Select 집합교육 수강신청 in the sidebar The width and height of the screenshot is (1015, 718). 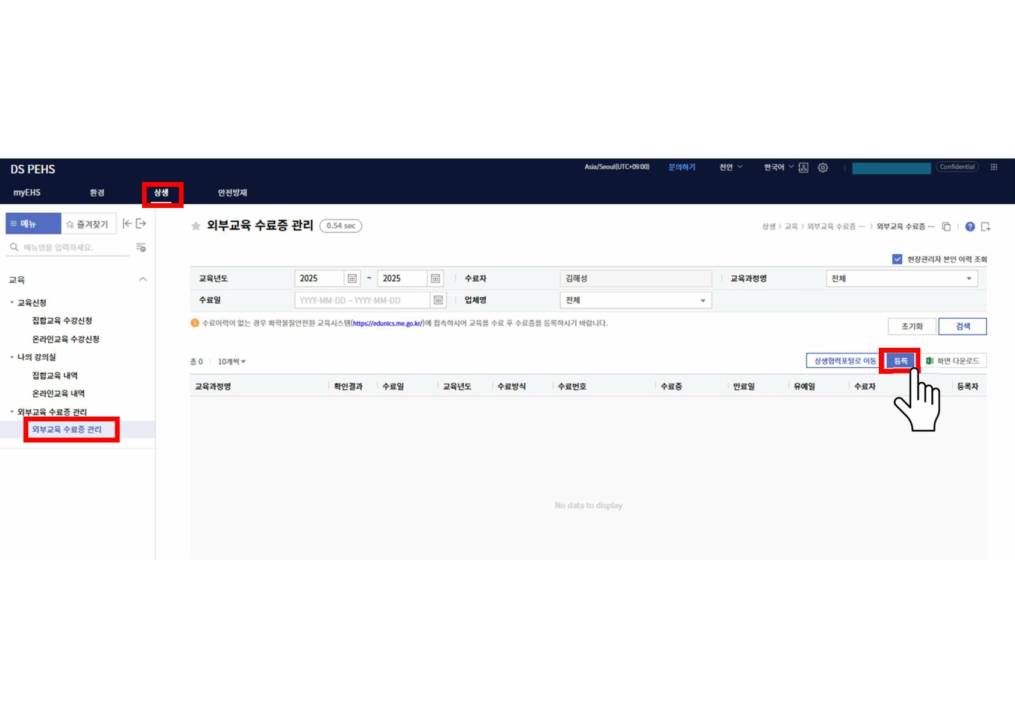(x=62, y=321)
